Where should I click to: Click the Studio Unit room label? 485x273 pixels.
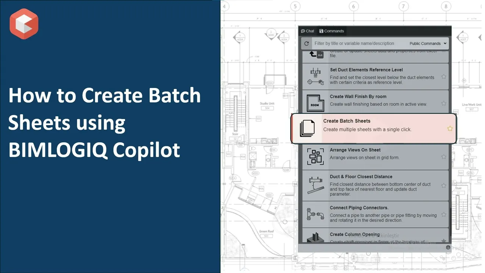[267, 103]
